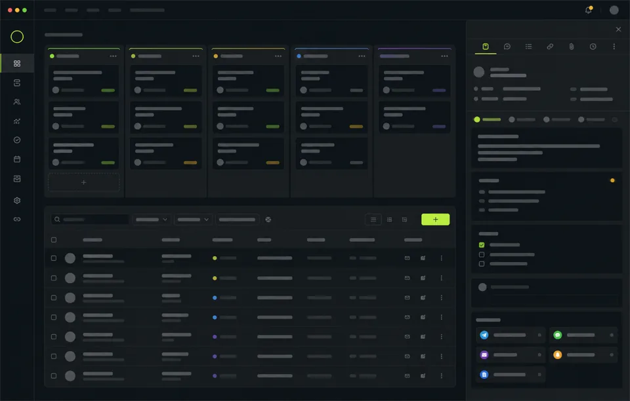630x401 pixels.
Task: Open the vertical dots menu beside panel tabs
Action: pyautogui.click(x=614, y=47)
